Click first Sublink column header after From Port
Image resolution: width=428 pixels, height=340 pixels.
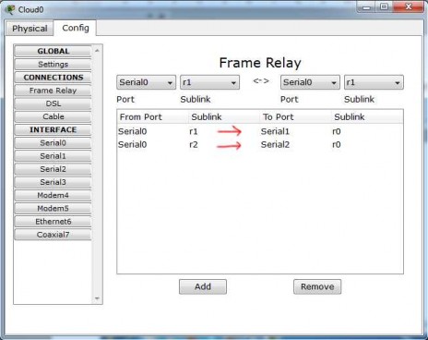tap(224, 117)
